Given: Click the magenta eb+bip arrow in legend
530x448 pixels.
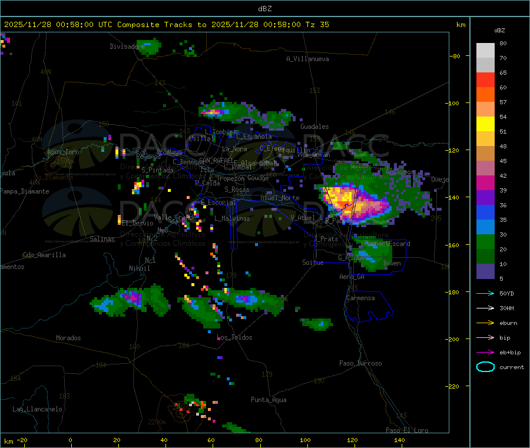Looking at the screenshot, I should pyautogui.click(x=485, y=352).
